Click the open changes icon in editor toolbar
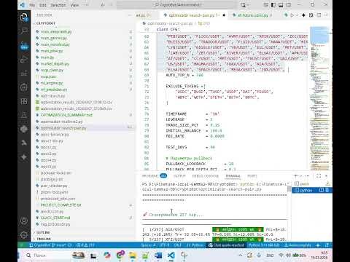Screen dimensions: 350x262 click(x=311, y=15)
